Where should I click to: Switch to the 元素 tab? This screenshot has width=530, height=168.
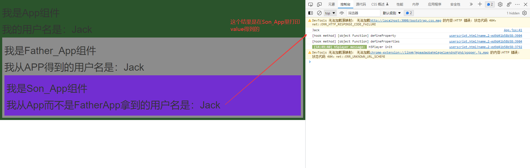pyautogui.click(x=332, y=4)
